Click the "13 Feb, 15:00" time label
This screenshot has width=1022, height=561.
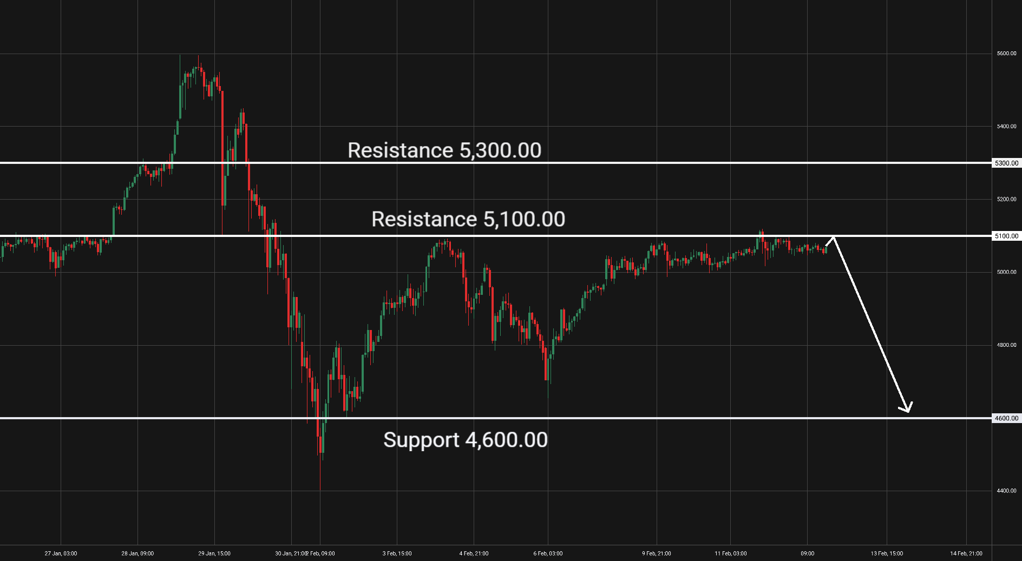click(x=887, y=553)
